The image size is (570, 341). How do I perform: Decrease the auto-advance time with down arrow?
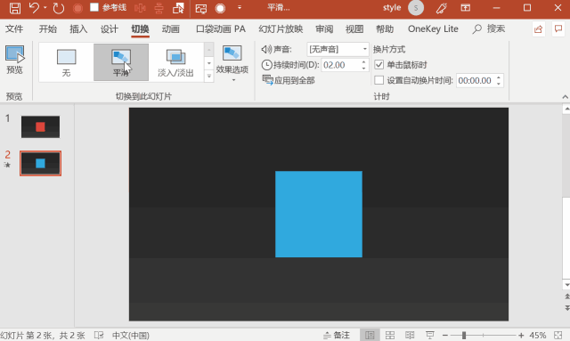[499, 84]
